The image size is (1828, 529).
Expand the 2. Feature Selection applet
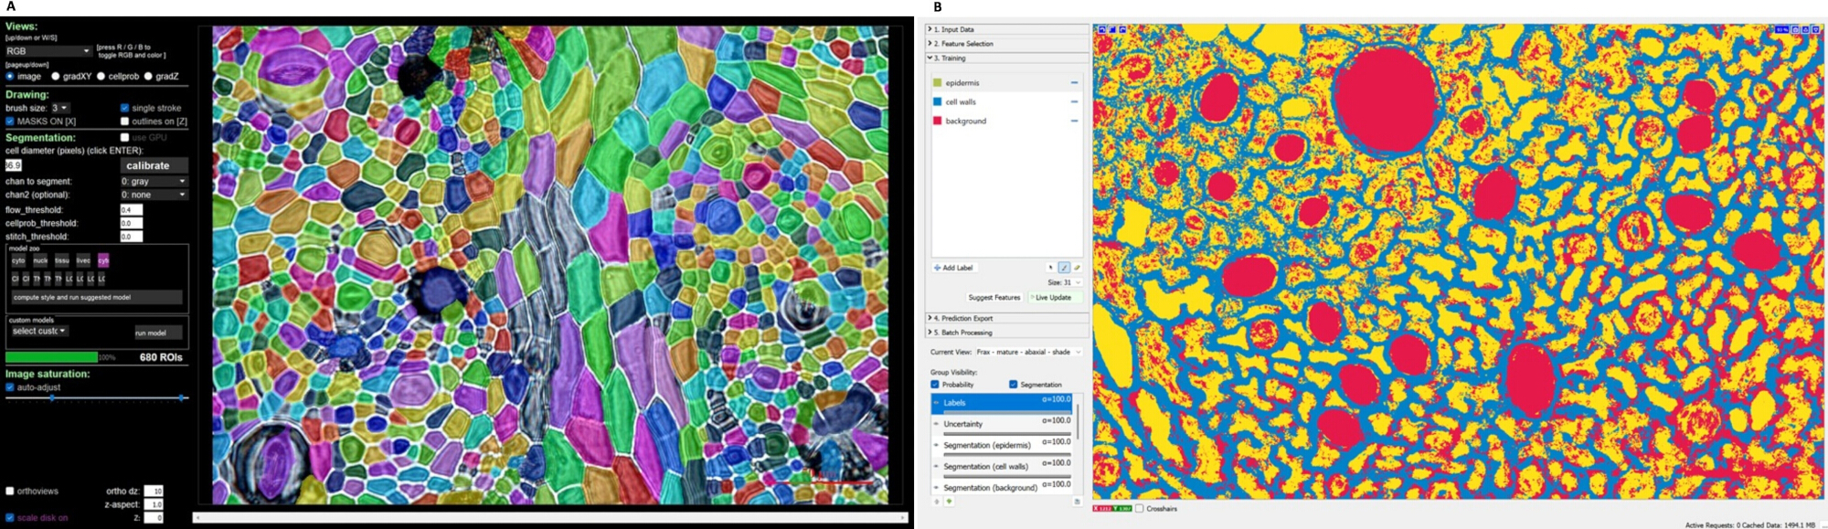click(x=1007, y=44)
